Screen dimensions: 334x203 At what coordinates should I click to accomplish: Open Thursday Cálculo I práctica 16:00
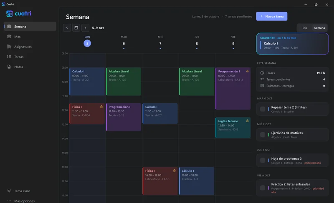pyautogui.click(x=197, y=181)
